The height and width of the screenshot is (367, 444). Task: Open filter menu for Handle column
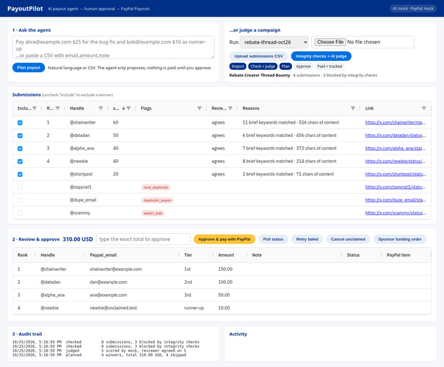(x=101, y=108)
